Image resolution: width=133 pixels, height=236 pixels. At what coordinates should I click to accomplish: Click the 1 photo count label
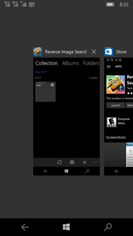click(93, 78)
